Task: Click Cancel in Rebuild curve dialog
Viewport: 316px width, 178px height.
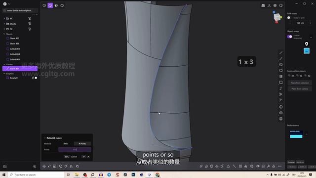Action: point(71,157)
